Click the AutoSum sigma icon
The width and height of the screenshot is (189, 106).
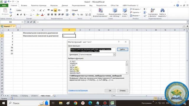click(144, 9)
